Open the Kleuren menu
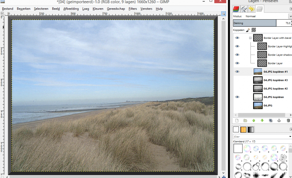 [98, 9]
